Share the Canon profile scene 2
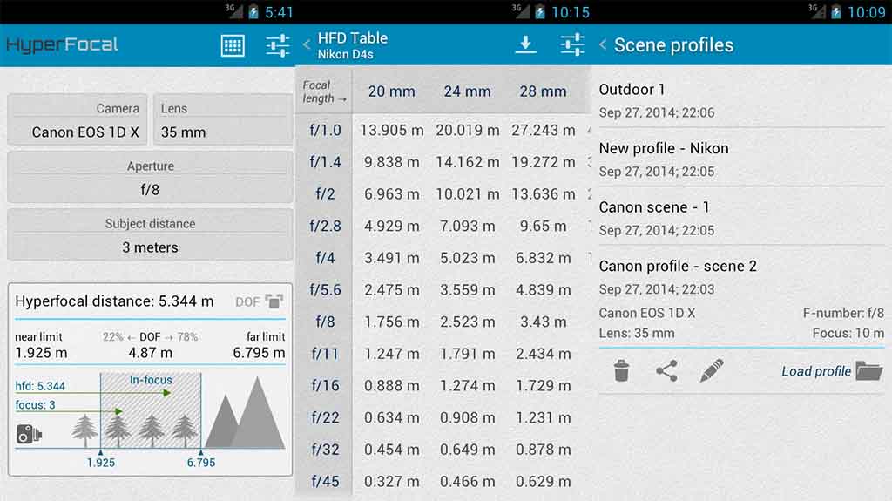The width and height of the screenshot is (892, 501). click(666, 371)
